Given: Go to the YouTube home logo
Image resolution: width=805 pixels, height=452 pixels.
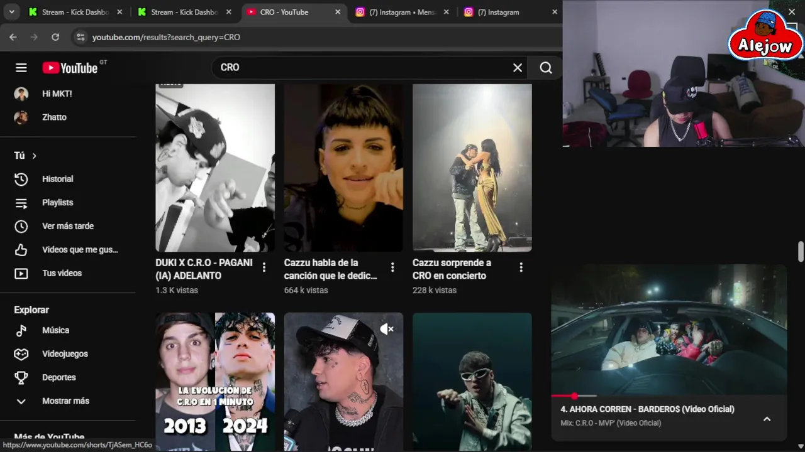Looking at the screenshot, I should (x=70, y=68).
